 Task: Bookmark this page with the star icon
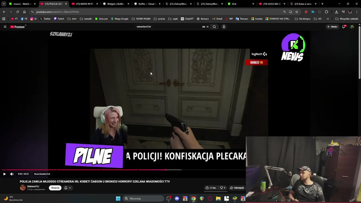pyautogui.click(x=297, y=12)
